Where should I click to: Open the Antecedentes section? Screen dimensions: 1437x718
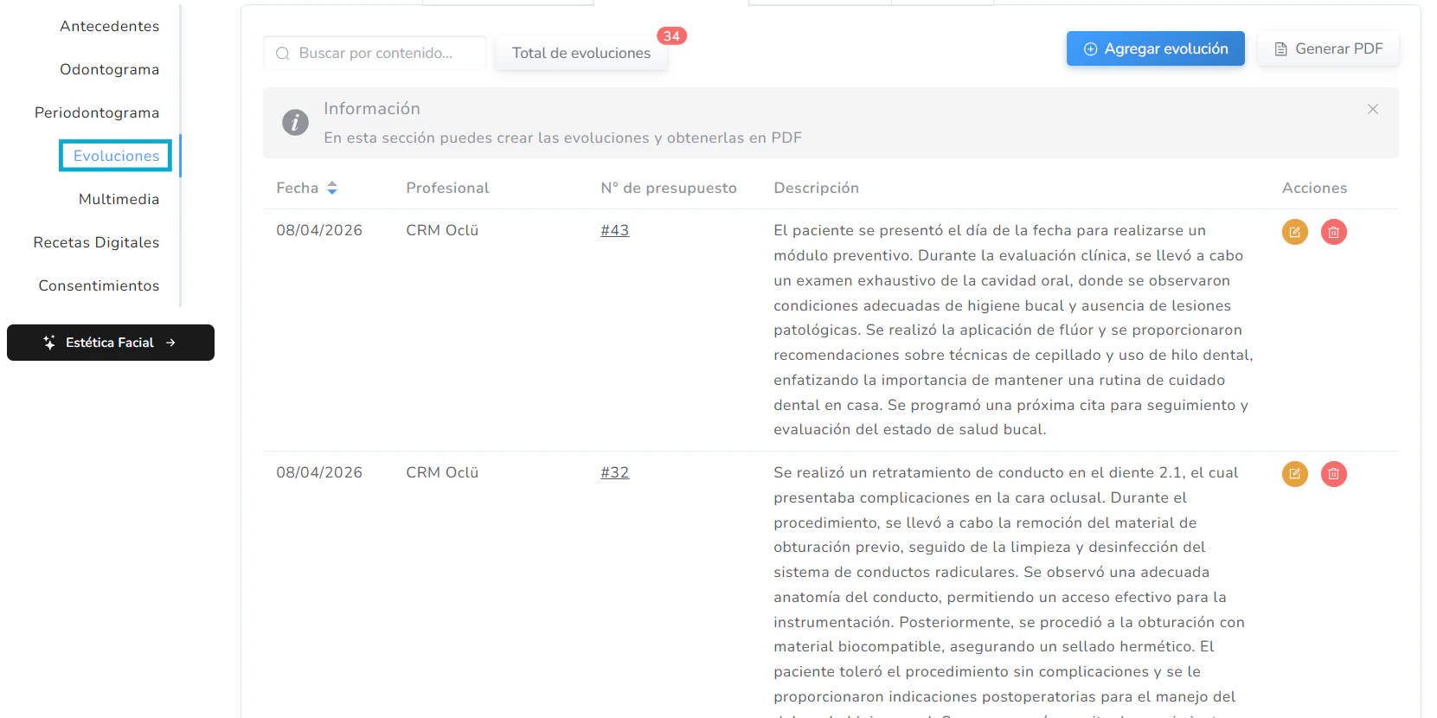[x=110, y=26]
